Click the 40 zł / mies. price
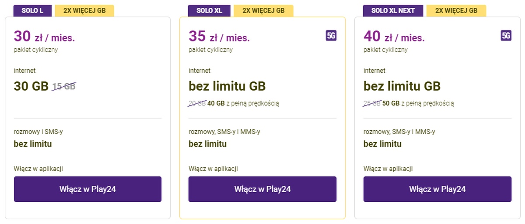This screenshot has height=224, width=525. [x=394, y=37]
